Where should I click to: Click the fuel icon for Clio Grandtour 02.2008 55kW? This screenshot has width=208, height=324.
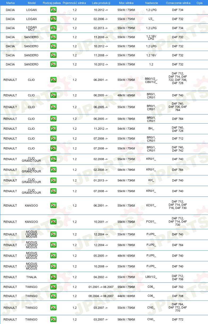point(53,159)
